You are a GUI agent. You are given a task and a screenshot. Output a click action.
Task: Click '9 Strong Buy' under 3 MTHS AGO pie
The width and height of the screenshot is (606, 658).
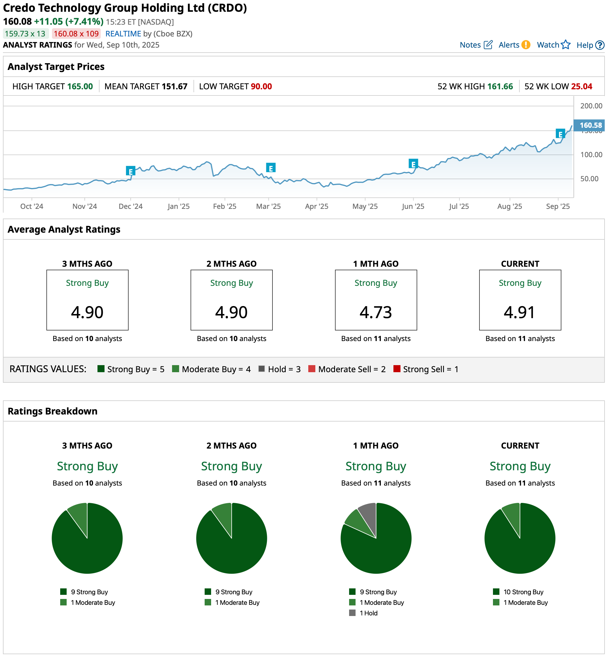[x=84, y=592]
